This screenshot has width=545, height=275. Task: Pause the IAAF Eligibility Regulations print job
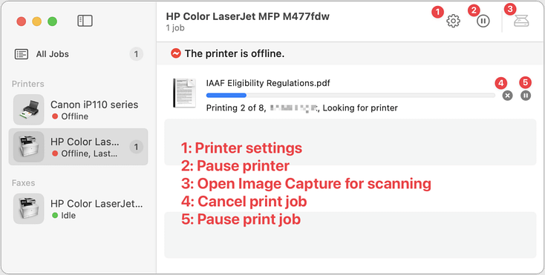coord(526,96)
